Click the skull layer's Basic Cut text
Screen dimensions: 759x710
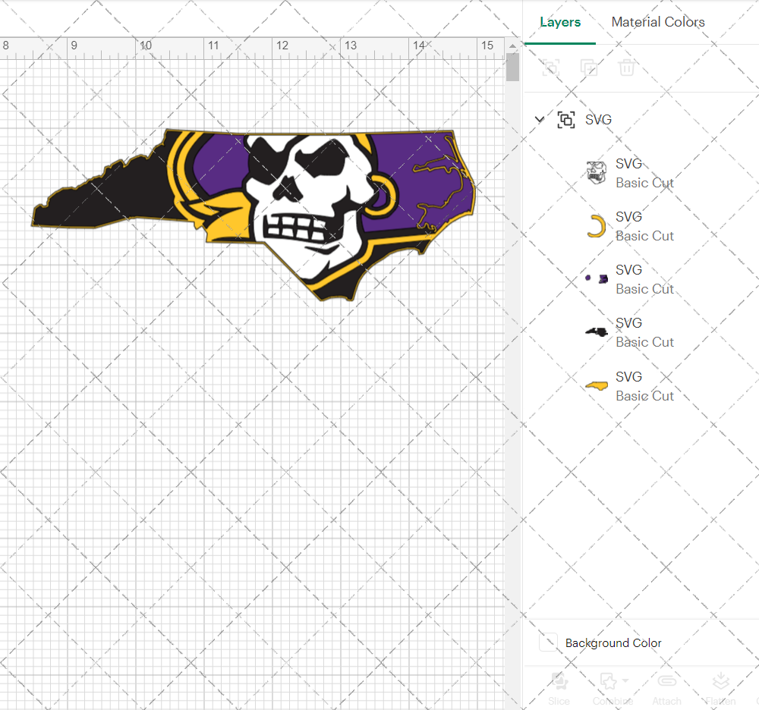pyautogui.click(x=644, y=183)
